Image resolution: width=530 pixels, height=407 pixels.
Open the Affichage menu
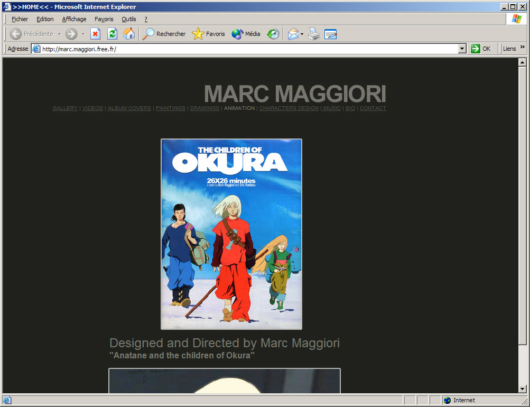click(74, 19)
